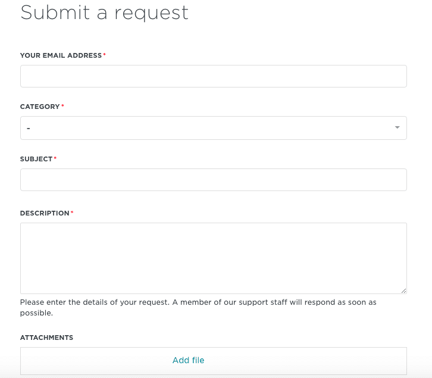Click the red asterisk beside Description
The width and height of the screenshot is (432, 378).
click(x=72, y=213)
